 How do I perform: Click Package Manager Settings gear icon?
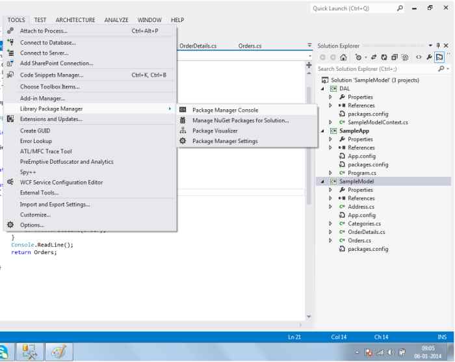pos(183,141)
